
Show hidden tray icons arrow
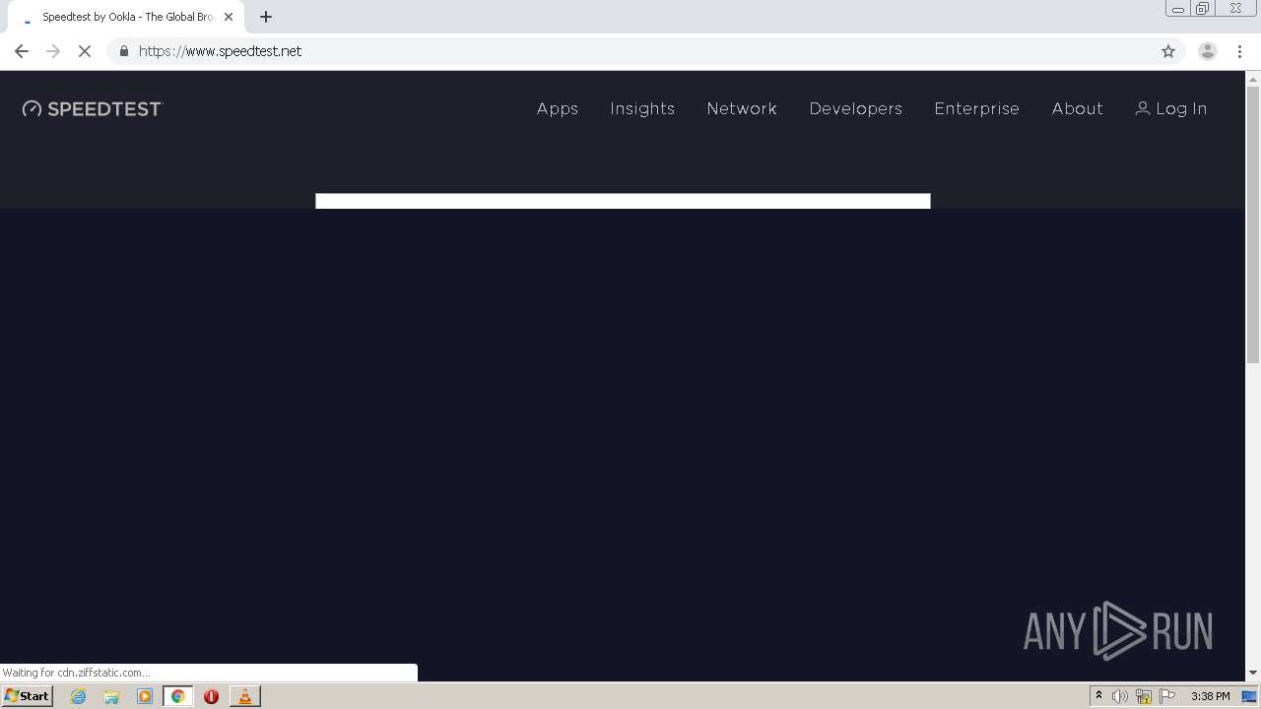click(1098, 696)
